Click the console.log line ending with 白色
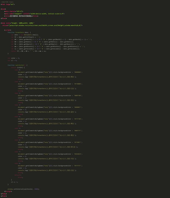The image size is (170, 198). [47, 170]
